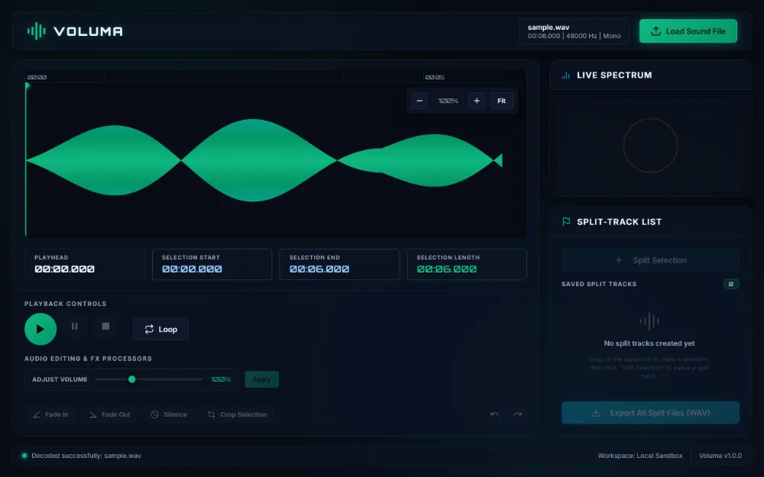764x477 pixels.
Task: Click the 00:05 timeline ruler label
Action: pyautogui.click(x=435, y=77)
